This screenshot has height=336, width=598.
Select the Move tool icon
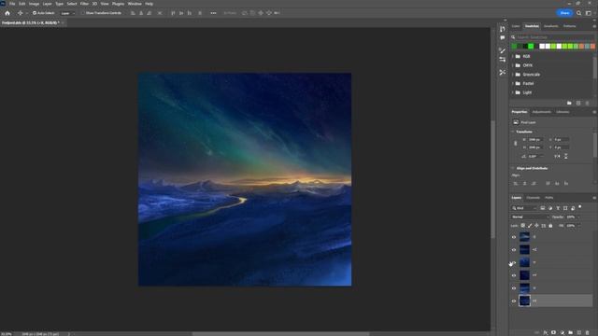pos(20,13)
